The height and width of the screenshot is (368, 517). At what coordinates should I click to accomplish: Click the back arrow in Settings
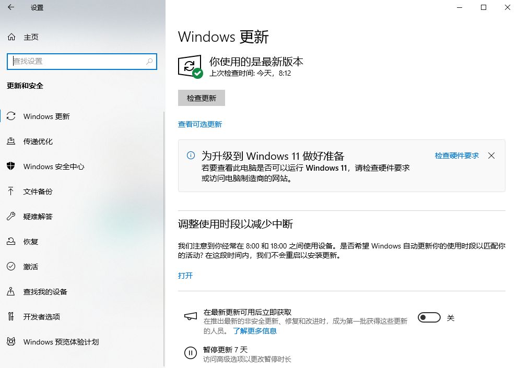click(11, 7)
